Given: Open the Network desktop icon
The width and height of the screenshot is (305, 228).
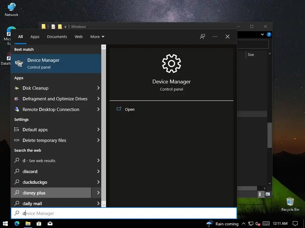Looking at the screenshot, I should [x=12, y=9].
